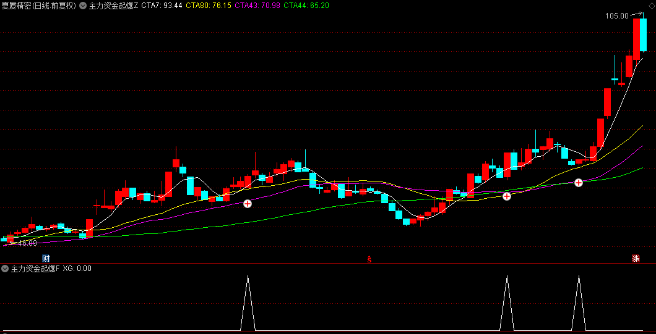This screenshot has width=656, height=334.
Task: Click the red S marker on timeline
Action: click(x=369, y=259)
